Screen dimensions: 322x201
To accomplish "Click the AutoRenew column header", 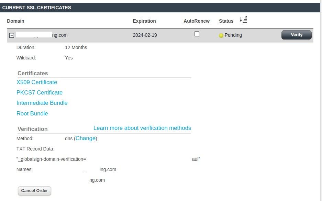I will (x=196, y=21).
